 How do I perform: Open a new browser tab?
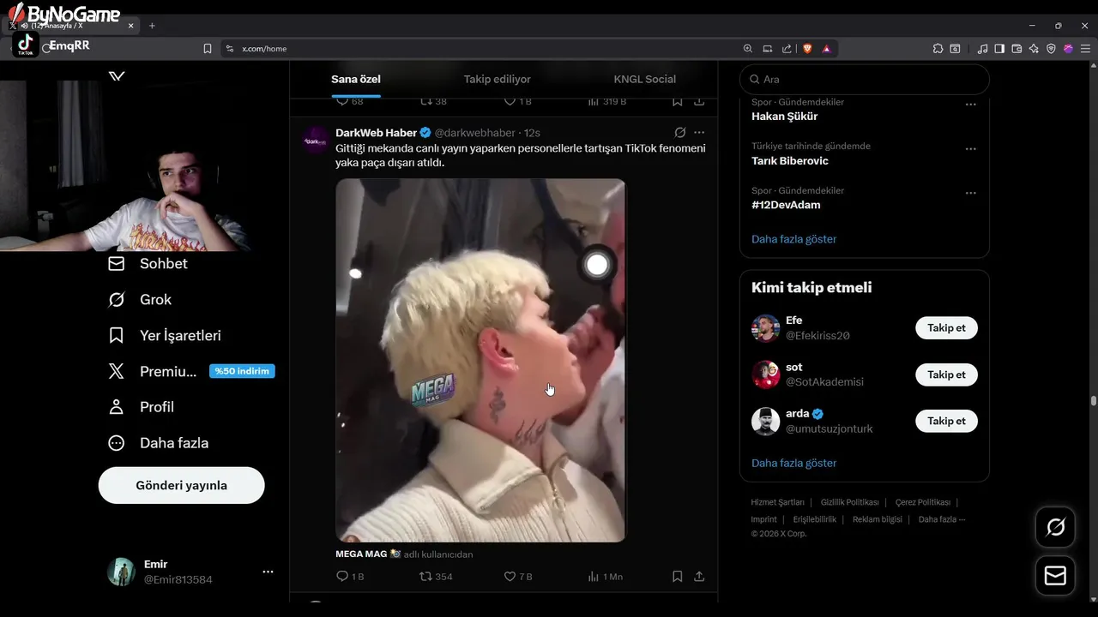[152, 26]
